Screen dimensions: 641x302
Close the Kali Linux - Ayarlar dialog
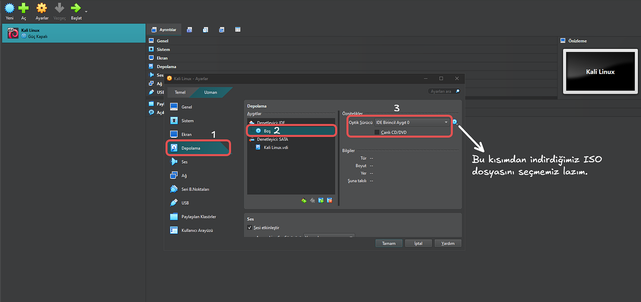point(457,79)
